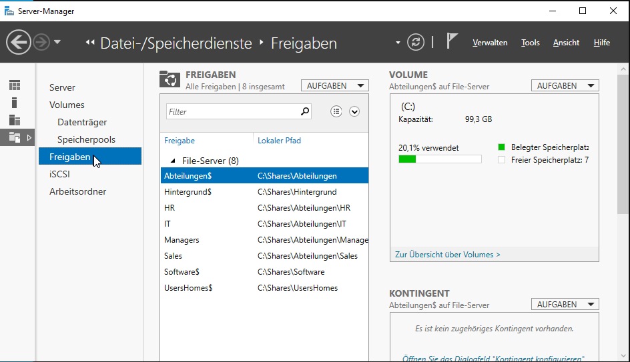Sort by Lokaler Pfad column header
Viewport: 630px width, 362px height.
tap(279, 141)
